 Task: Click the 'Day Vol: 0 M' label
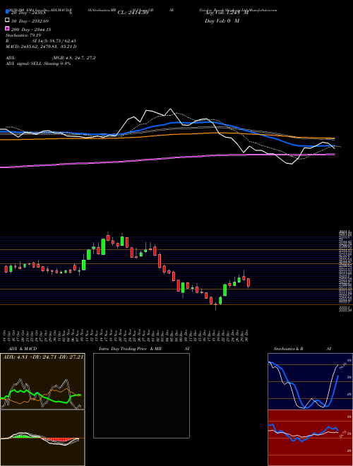coord(222,20)
